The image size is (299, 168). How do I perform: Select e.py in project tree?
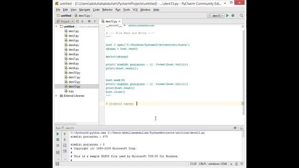[71, 91]
